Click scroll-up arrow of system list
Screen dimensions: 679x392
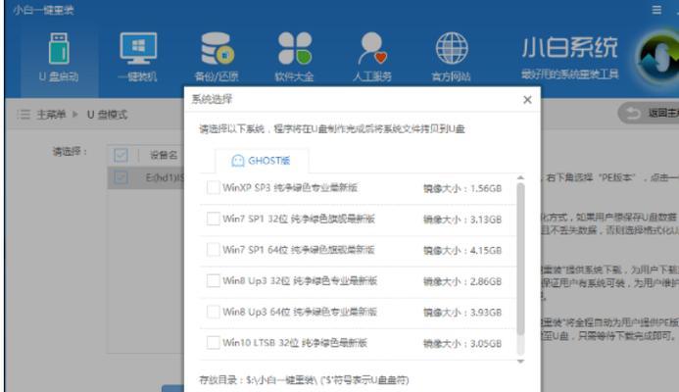tap(520, 177)
